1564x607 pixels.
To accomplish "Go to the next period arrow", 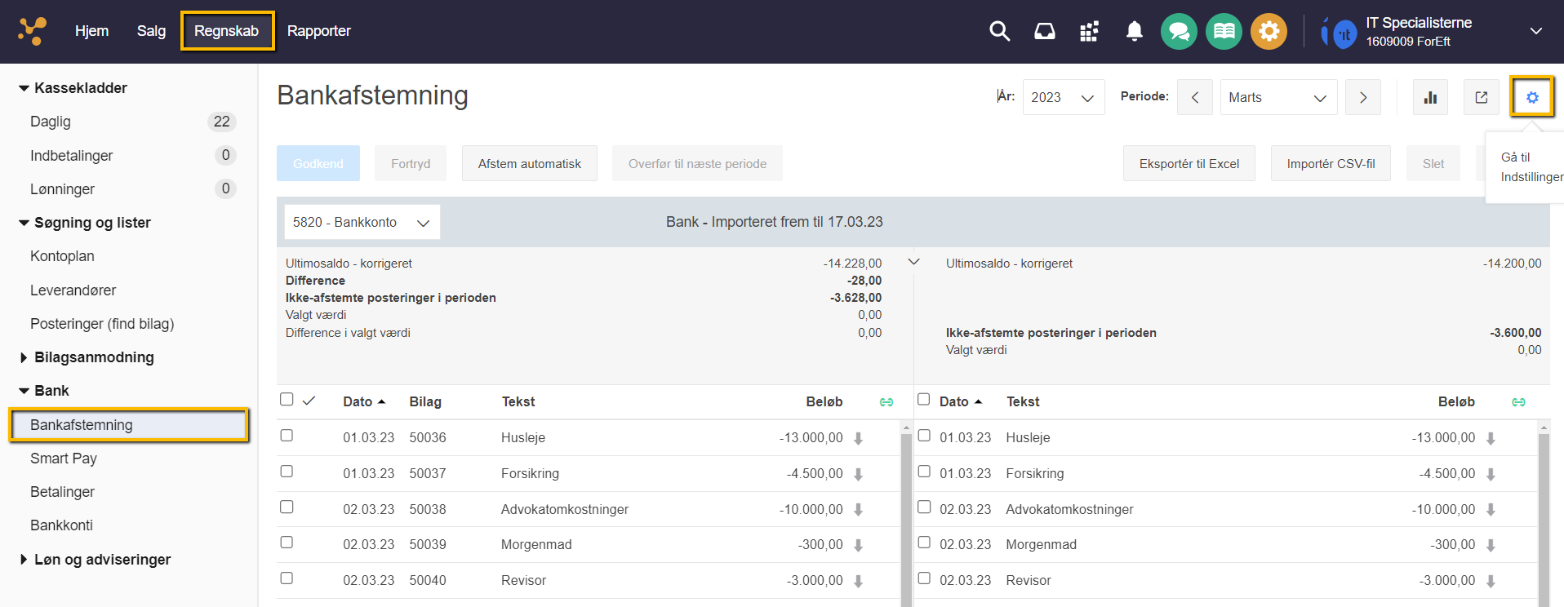I will 1362,97.
